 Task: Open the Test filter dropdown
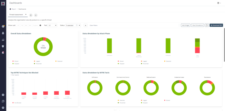(x=52, y=25)
